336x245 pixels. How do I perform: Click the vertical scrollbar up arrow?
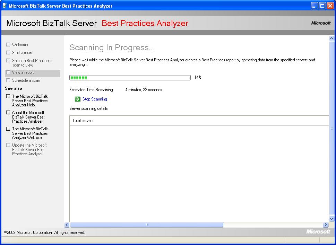click(331, 38)
